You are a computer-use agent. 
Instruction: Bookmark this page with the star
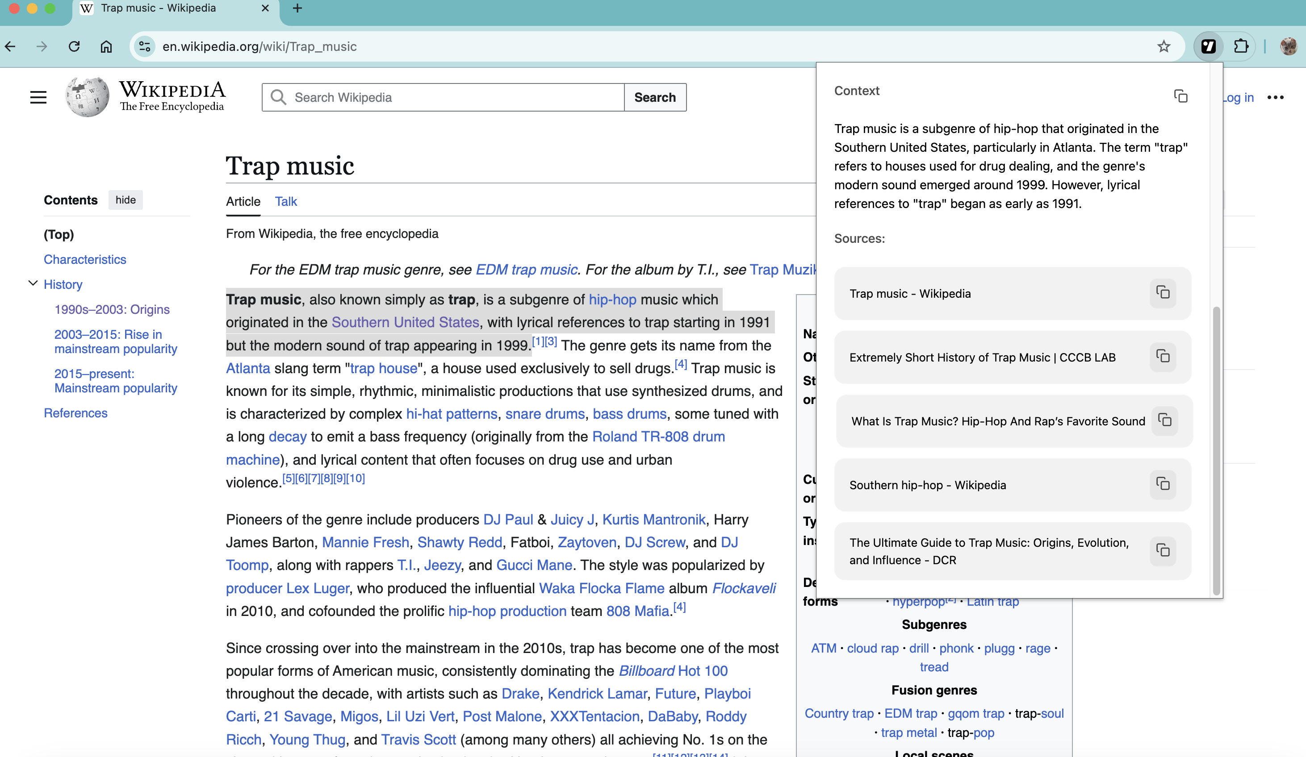[1164, 46]
